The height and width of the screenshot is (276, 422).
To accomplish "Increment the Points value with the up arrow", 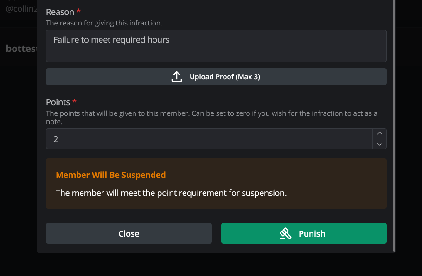I will click(x=379, y=133).
